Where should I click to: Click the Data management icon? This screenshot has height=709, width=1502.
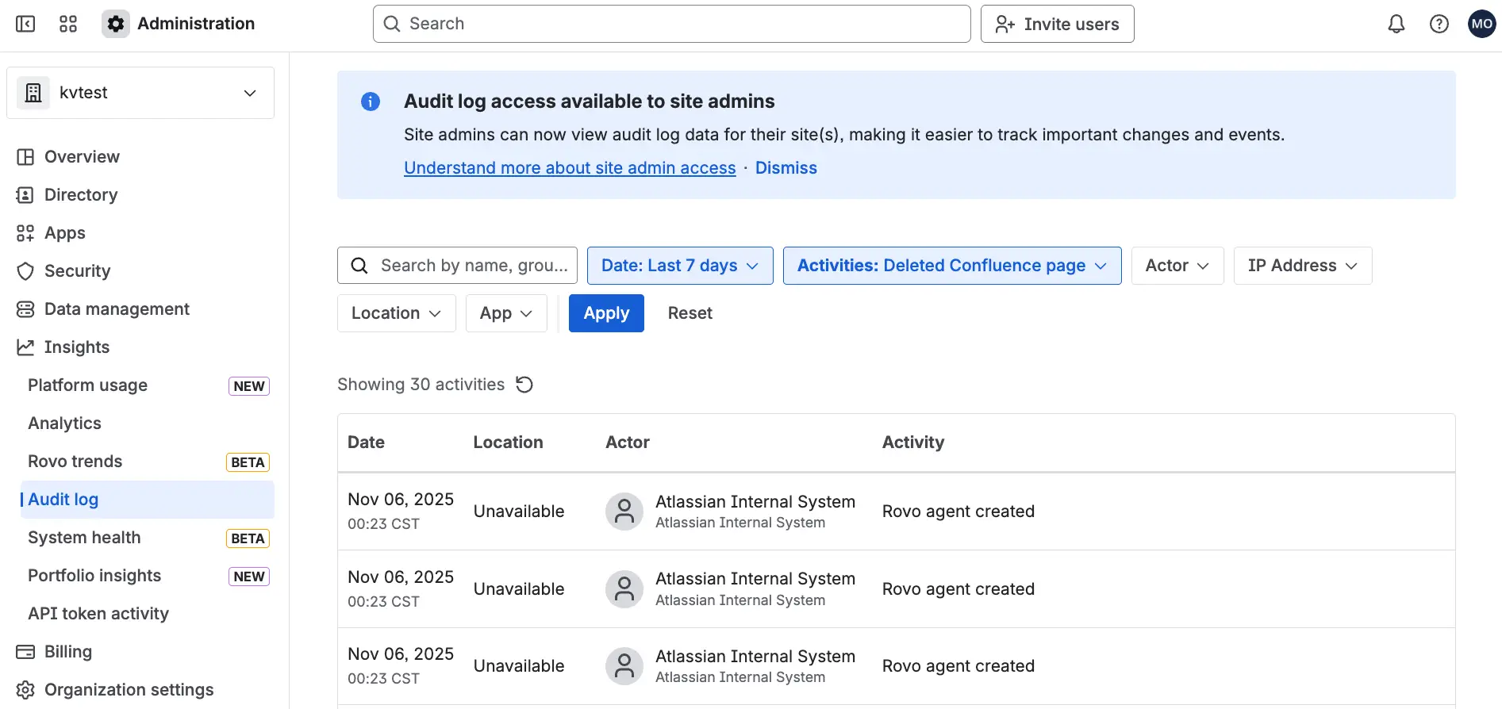coord(25,309)
